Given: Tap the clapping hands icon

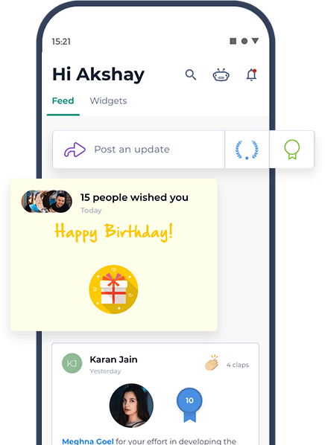Looking at the screenshot, I should click(212, 362).
